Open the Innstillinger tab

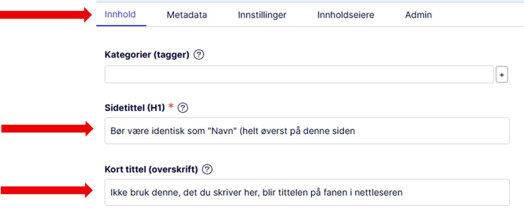tap(262, 15)
